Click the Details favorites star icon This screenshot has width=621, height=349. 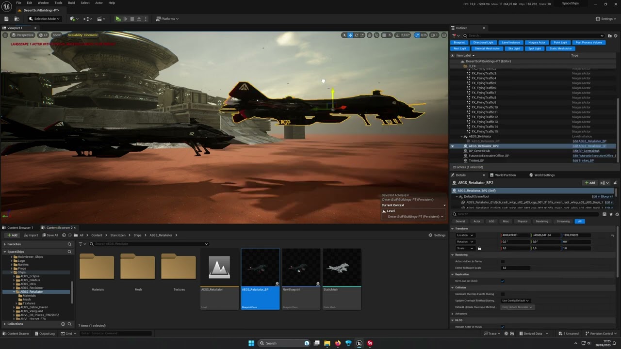point(611,214)
